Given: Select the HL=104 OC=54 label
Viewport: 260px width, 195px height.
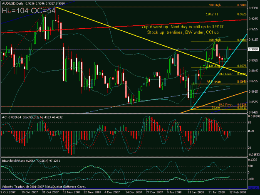Looking at the screenshot, I should tap(29, 11).
